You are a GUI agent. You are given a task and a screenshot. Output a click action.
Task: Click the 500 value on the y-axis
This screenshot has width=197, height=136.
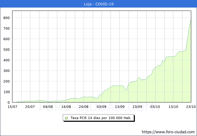(6, 50)
